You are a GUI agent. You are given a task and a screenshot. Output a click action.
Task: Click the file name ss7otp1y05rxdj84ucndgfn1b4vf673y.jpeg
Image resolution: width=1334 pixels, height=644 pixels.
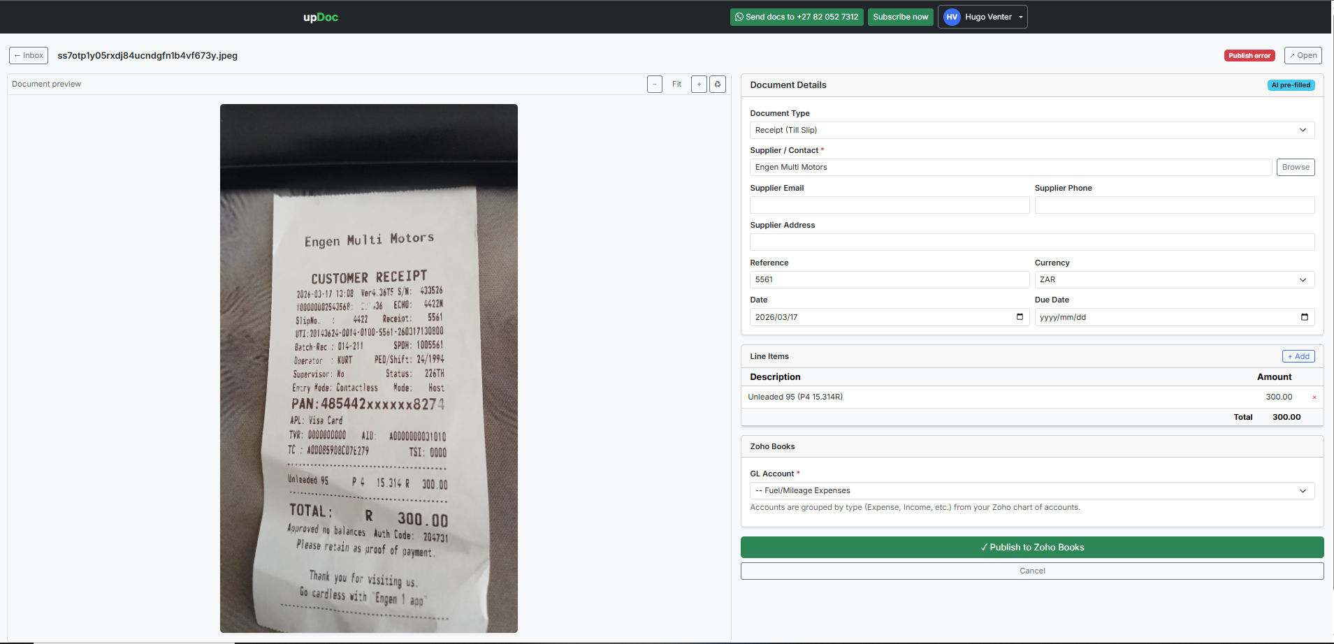click(x=147, y=55)
